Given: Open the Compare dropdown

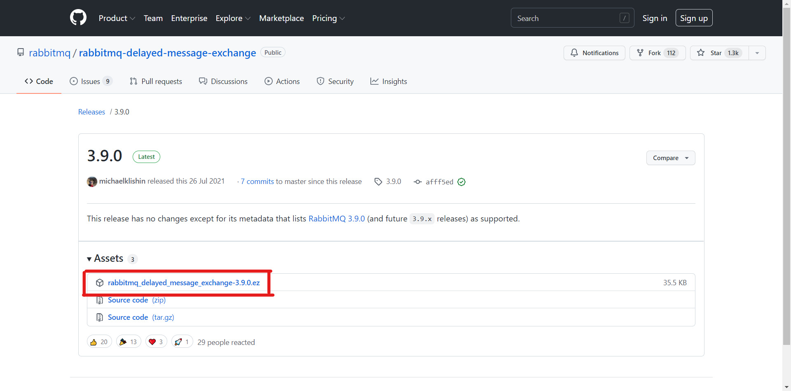Looking at the screenshot, I should (x=671, y=158).
